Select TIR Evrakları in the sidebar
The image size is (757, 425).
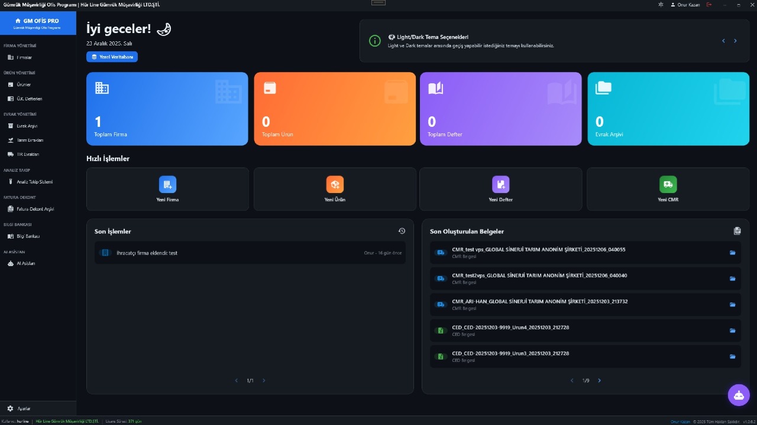(x=27, y=154)
